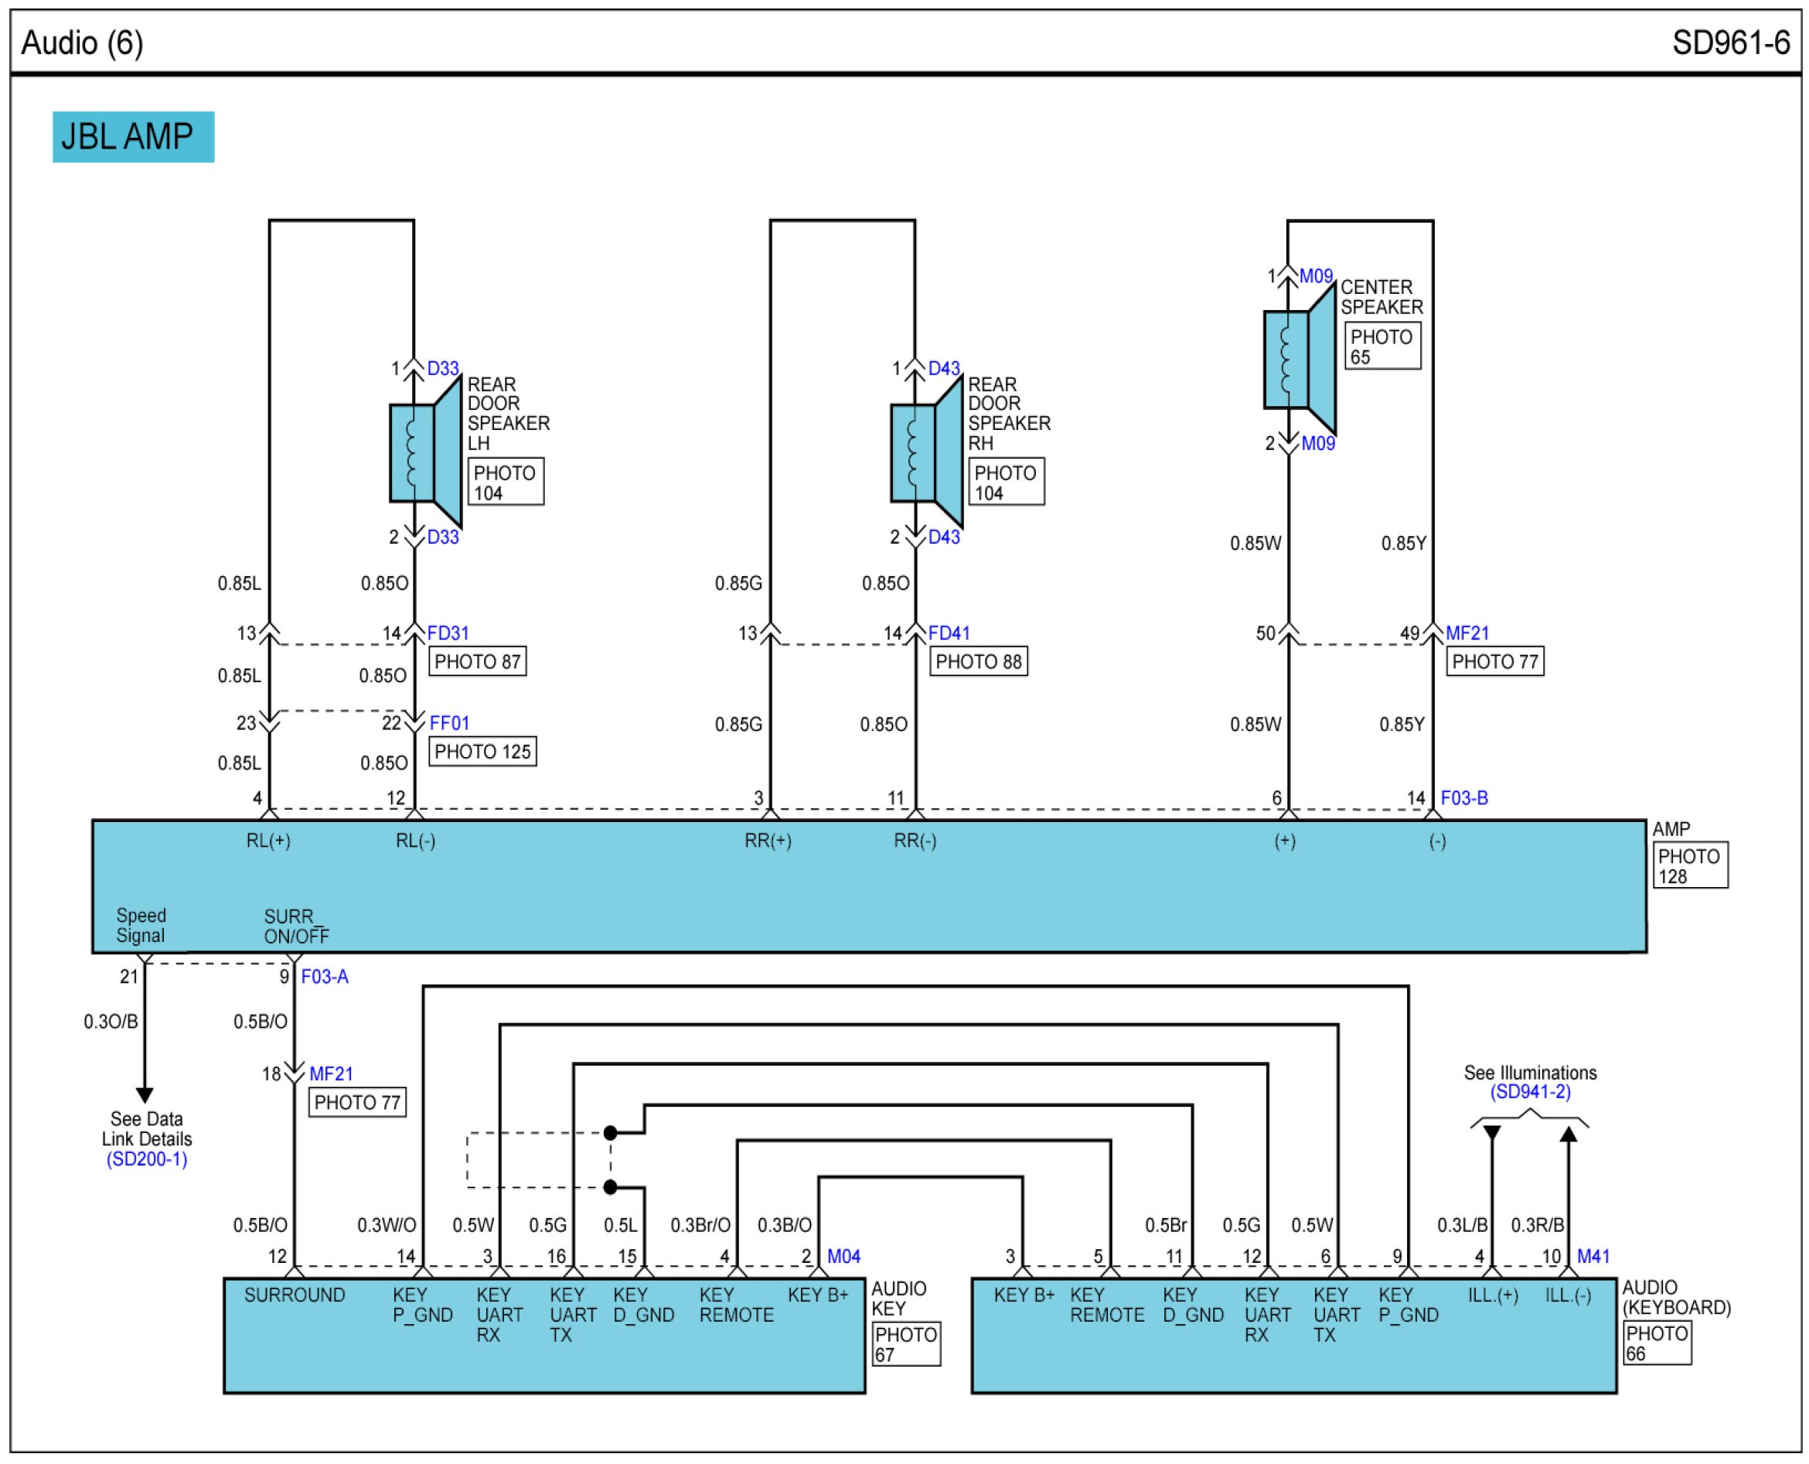The image size is (1809, 1464).
Task: Open the SD200-1 data link reference
Action: [147, 1159]
